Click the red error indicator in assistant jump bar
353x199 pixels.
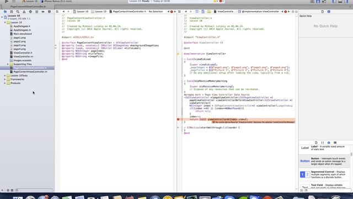286,12
